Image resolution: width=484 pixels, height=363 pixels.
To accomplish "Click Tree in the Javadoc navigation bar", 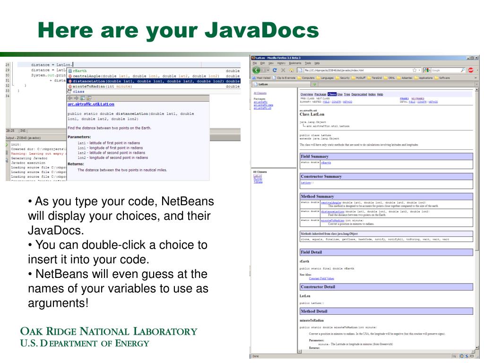I will [x=347, y=94].
